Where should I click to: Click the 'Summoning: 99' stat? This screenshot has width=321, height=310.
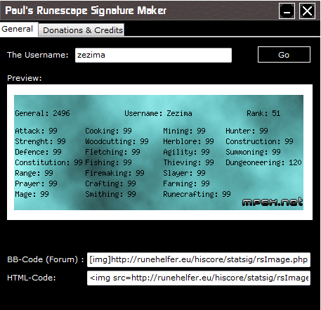253,152
